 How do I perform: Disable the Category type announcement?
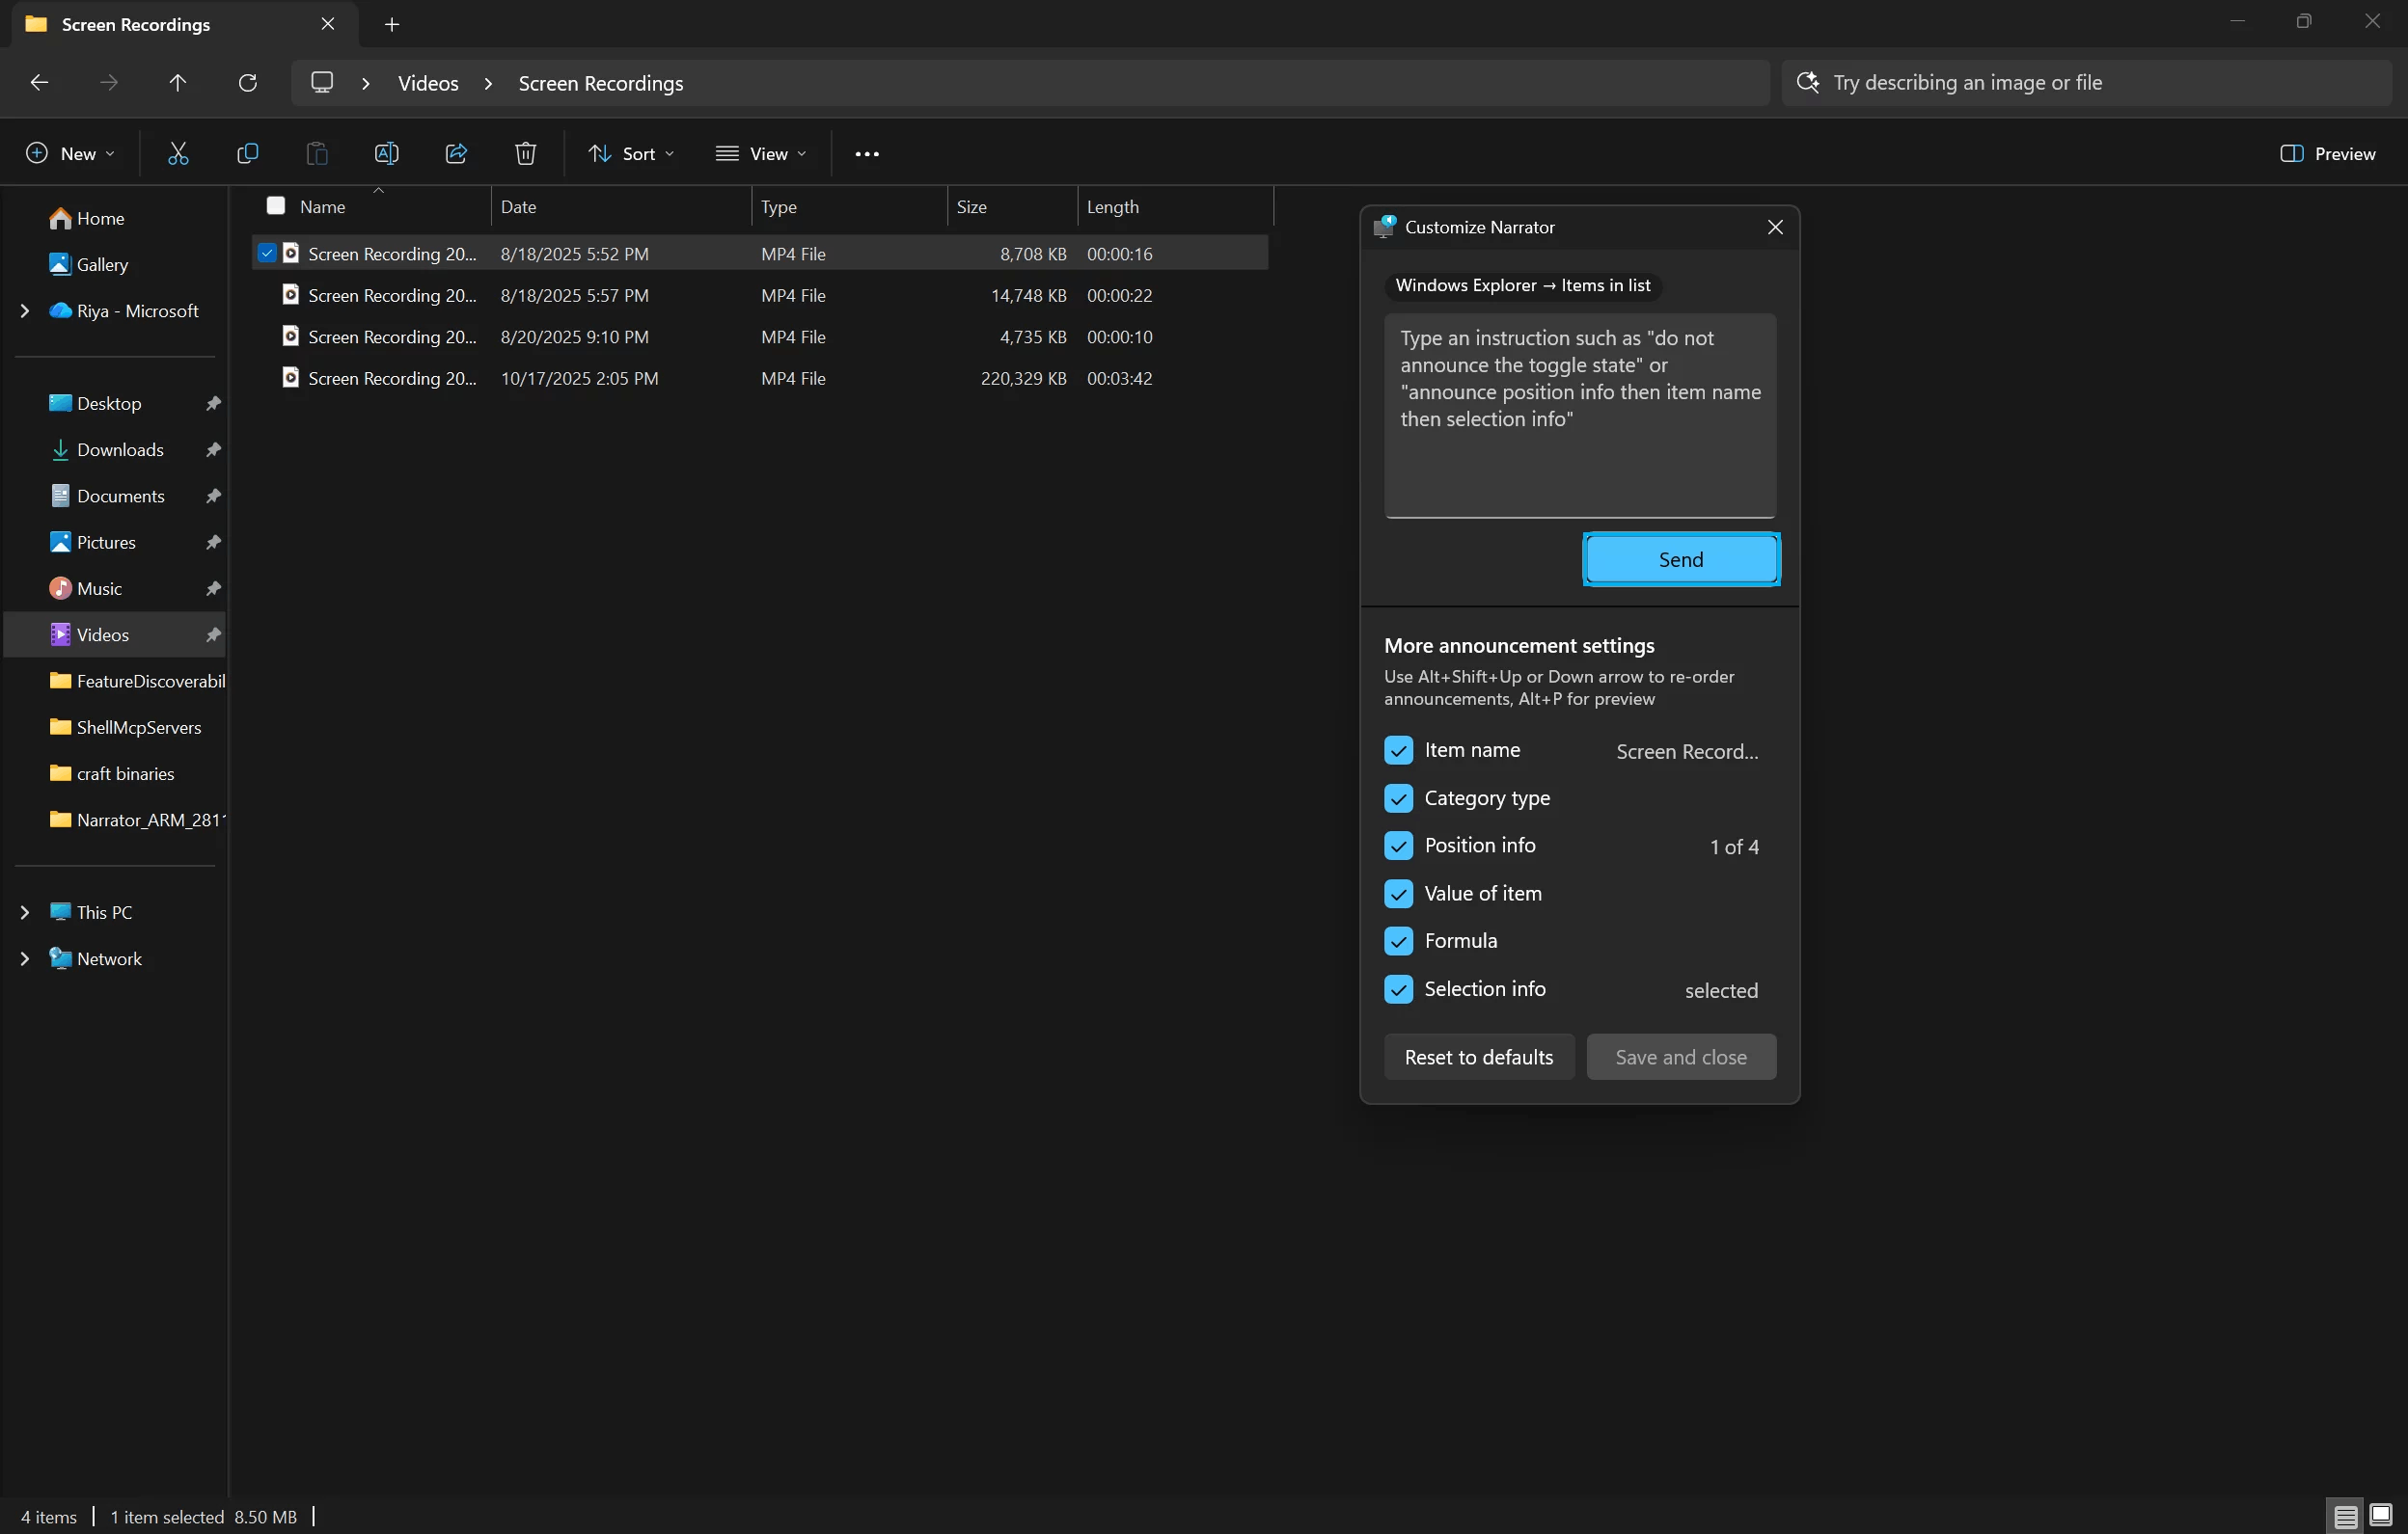click(x=1399, y=798)
